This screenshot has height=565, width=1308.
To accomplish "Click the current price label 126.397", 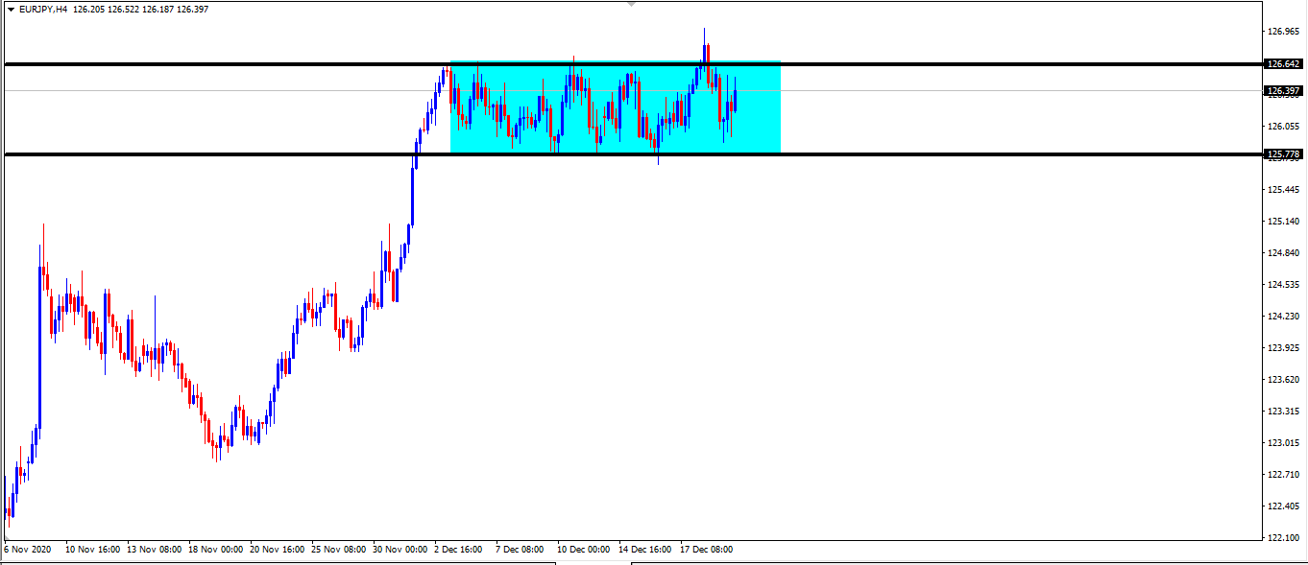I will coord(1283,91).
